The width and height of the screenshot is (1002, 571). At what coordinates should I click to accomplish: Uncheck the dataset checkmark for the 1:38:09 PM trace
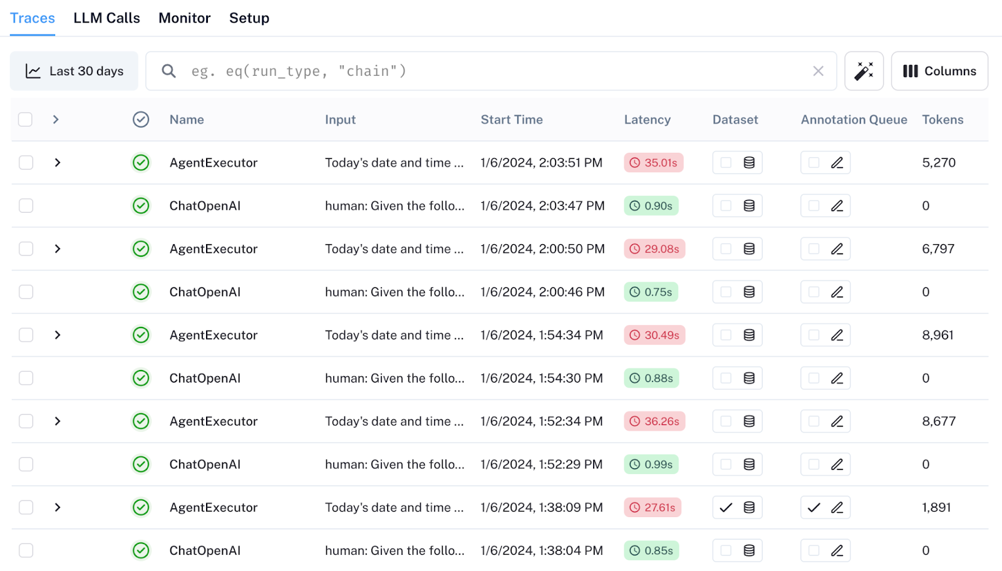click(x=726, y=508)
